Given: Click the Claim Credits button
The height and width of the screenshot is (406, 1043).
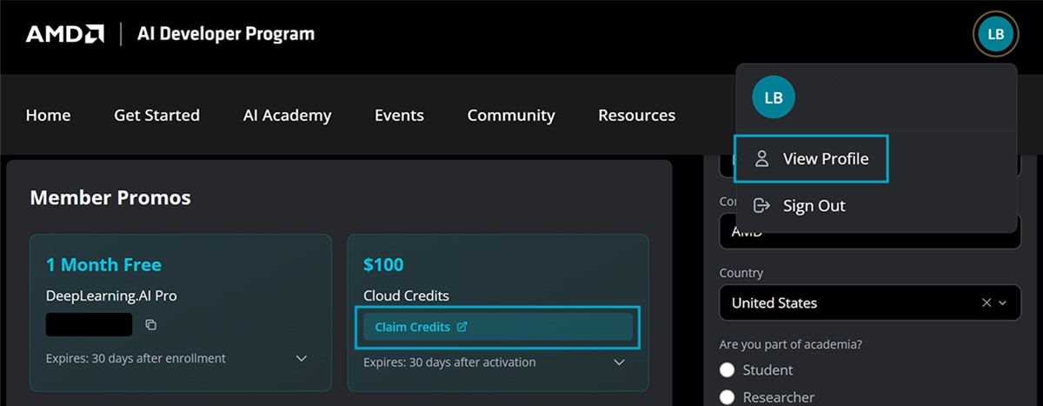Looking at the screenshot, I should [x=497, y=327].
